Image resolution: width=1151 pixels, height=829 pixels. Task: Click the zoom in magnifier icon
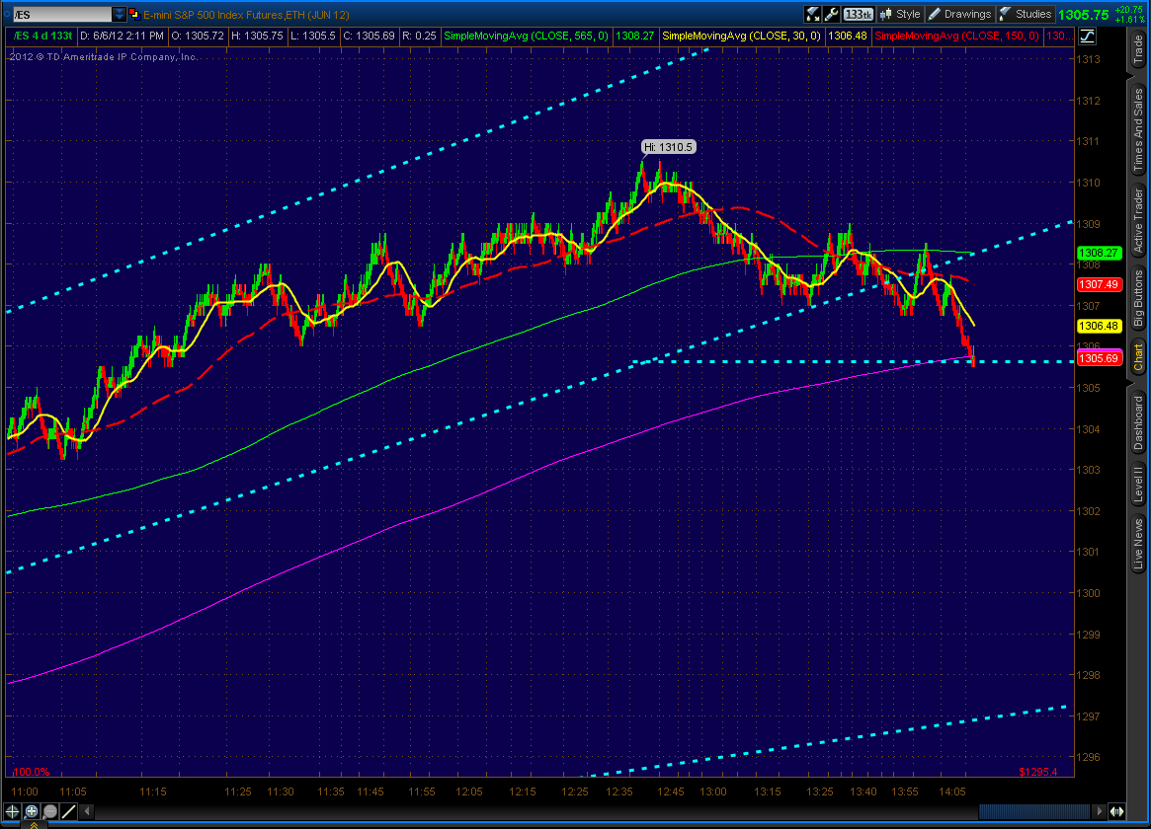pos(31,811)
